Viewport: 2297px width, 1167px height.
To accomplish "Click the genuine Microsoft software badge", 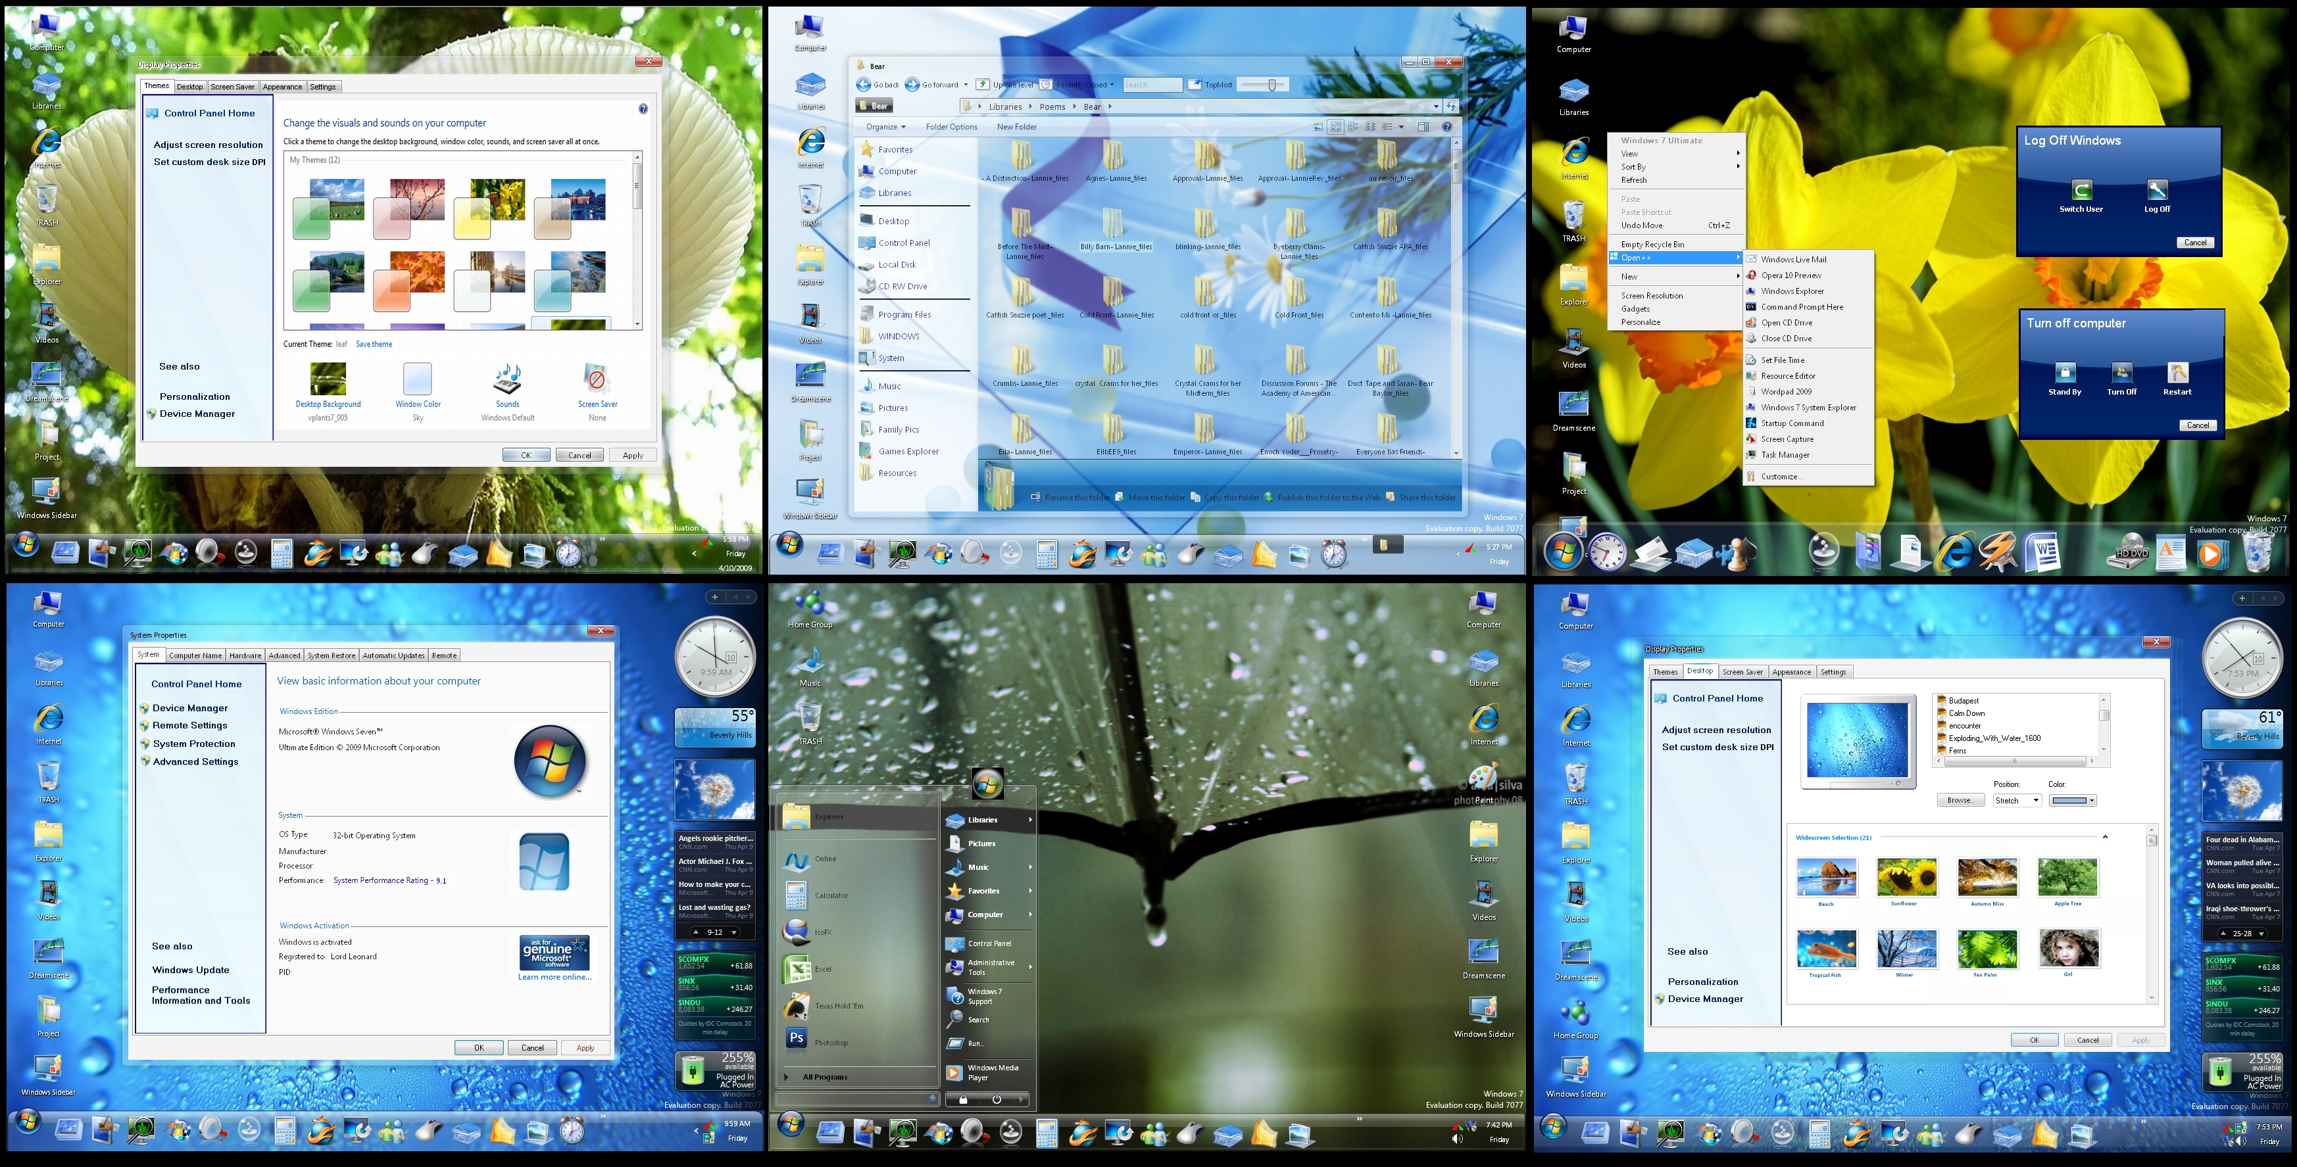I will pyautogui.click(x=555, y=952).
